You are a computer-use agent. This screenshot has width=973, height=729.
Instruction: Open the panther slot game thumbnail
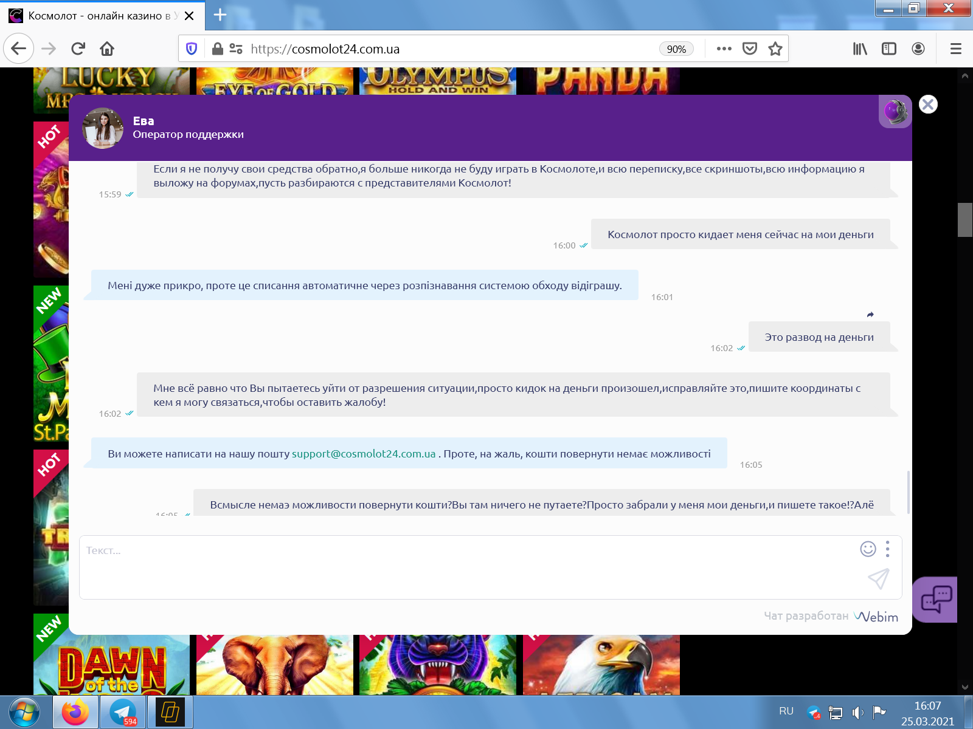point(438,665)
